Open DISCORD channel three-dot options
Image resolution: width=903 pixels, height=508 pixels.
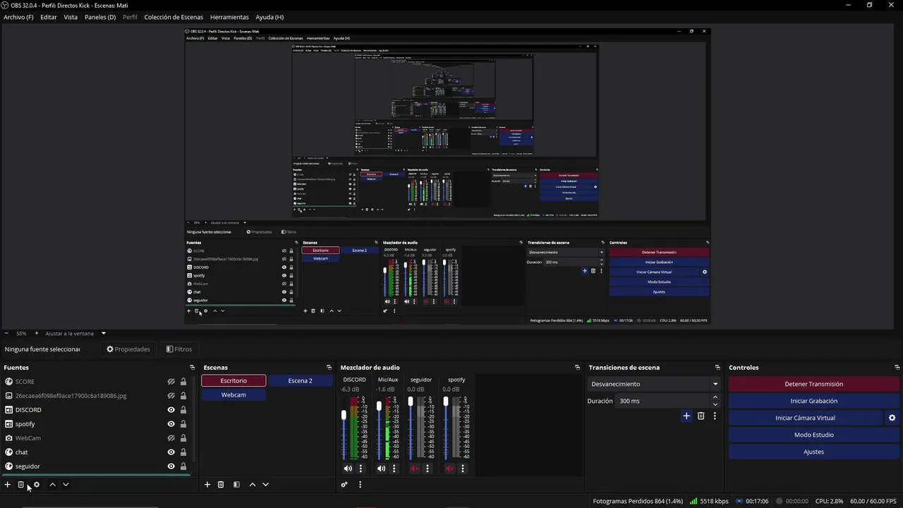[x=360, y=468]
